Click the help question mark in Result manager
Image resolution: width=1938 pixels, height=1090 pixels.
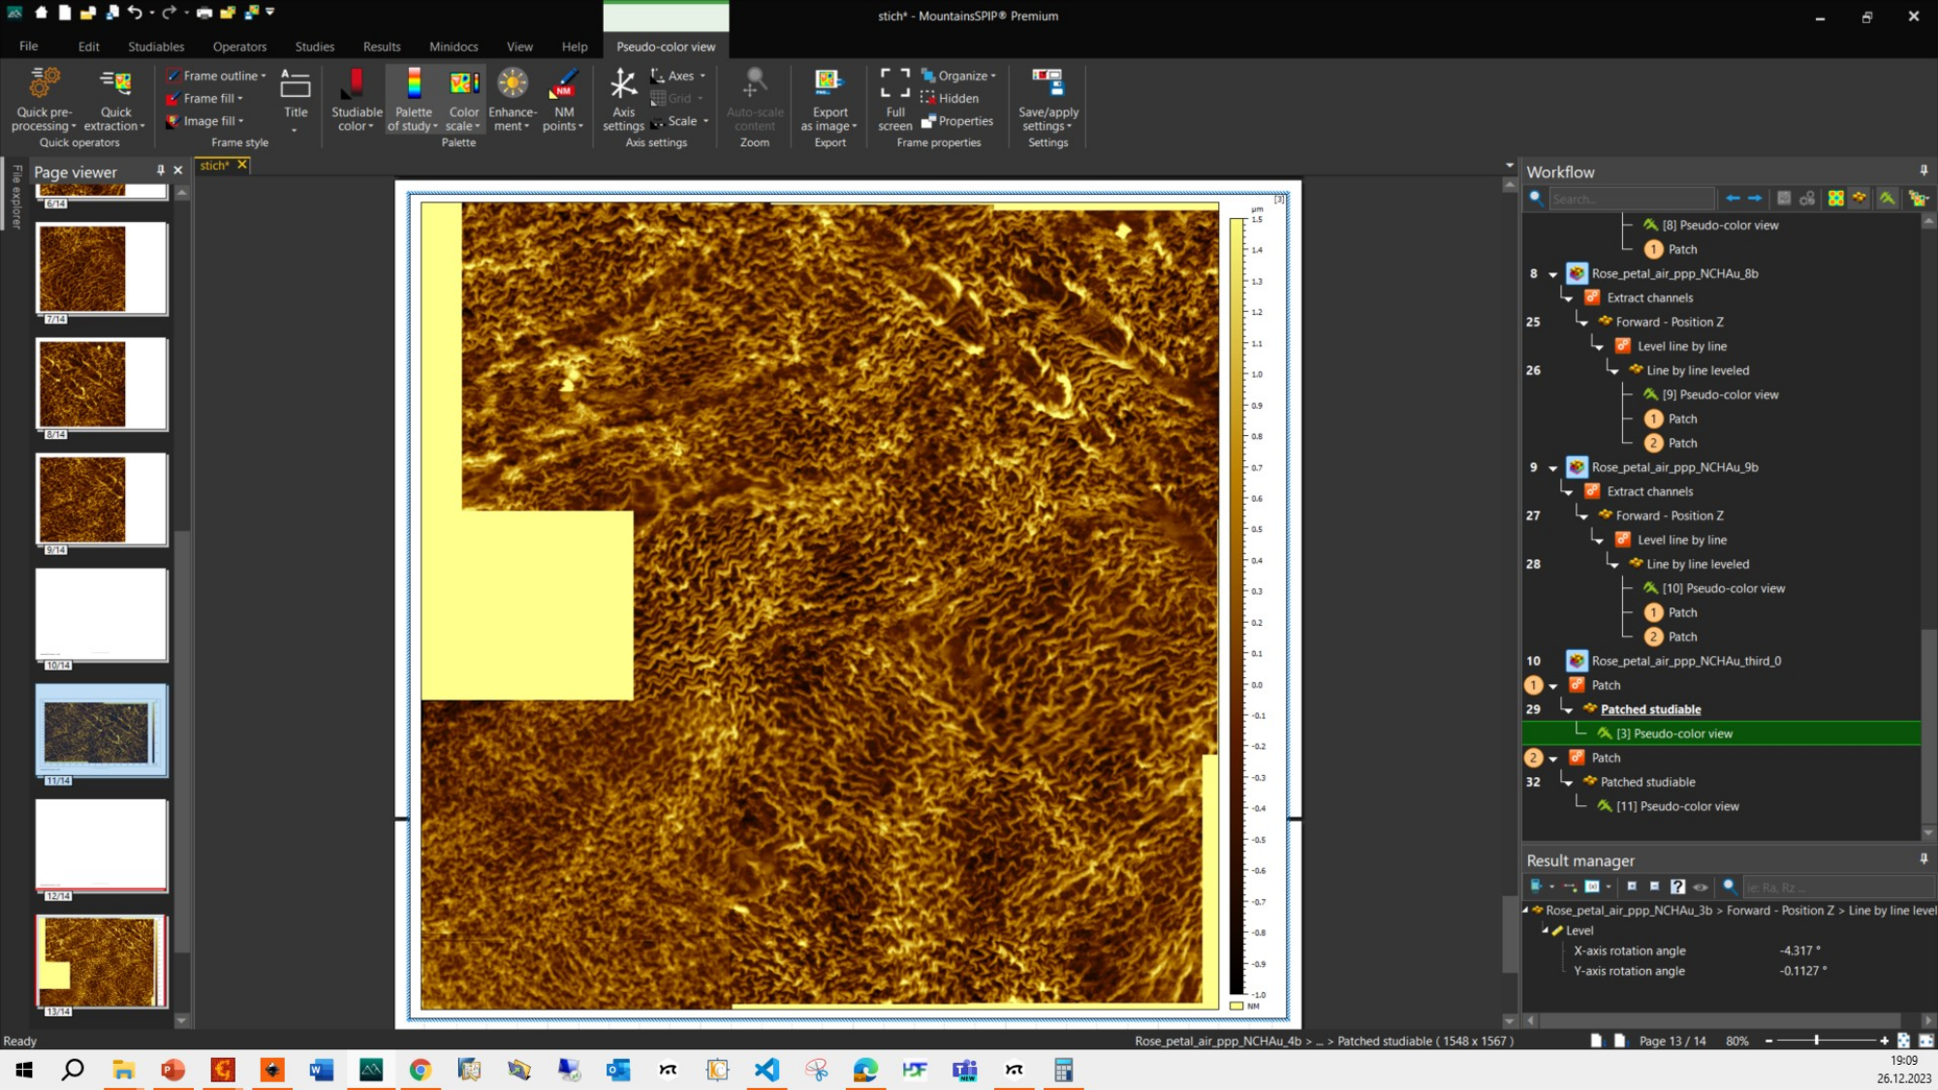(x=1677, y=887)
